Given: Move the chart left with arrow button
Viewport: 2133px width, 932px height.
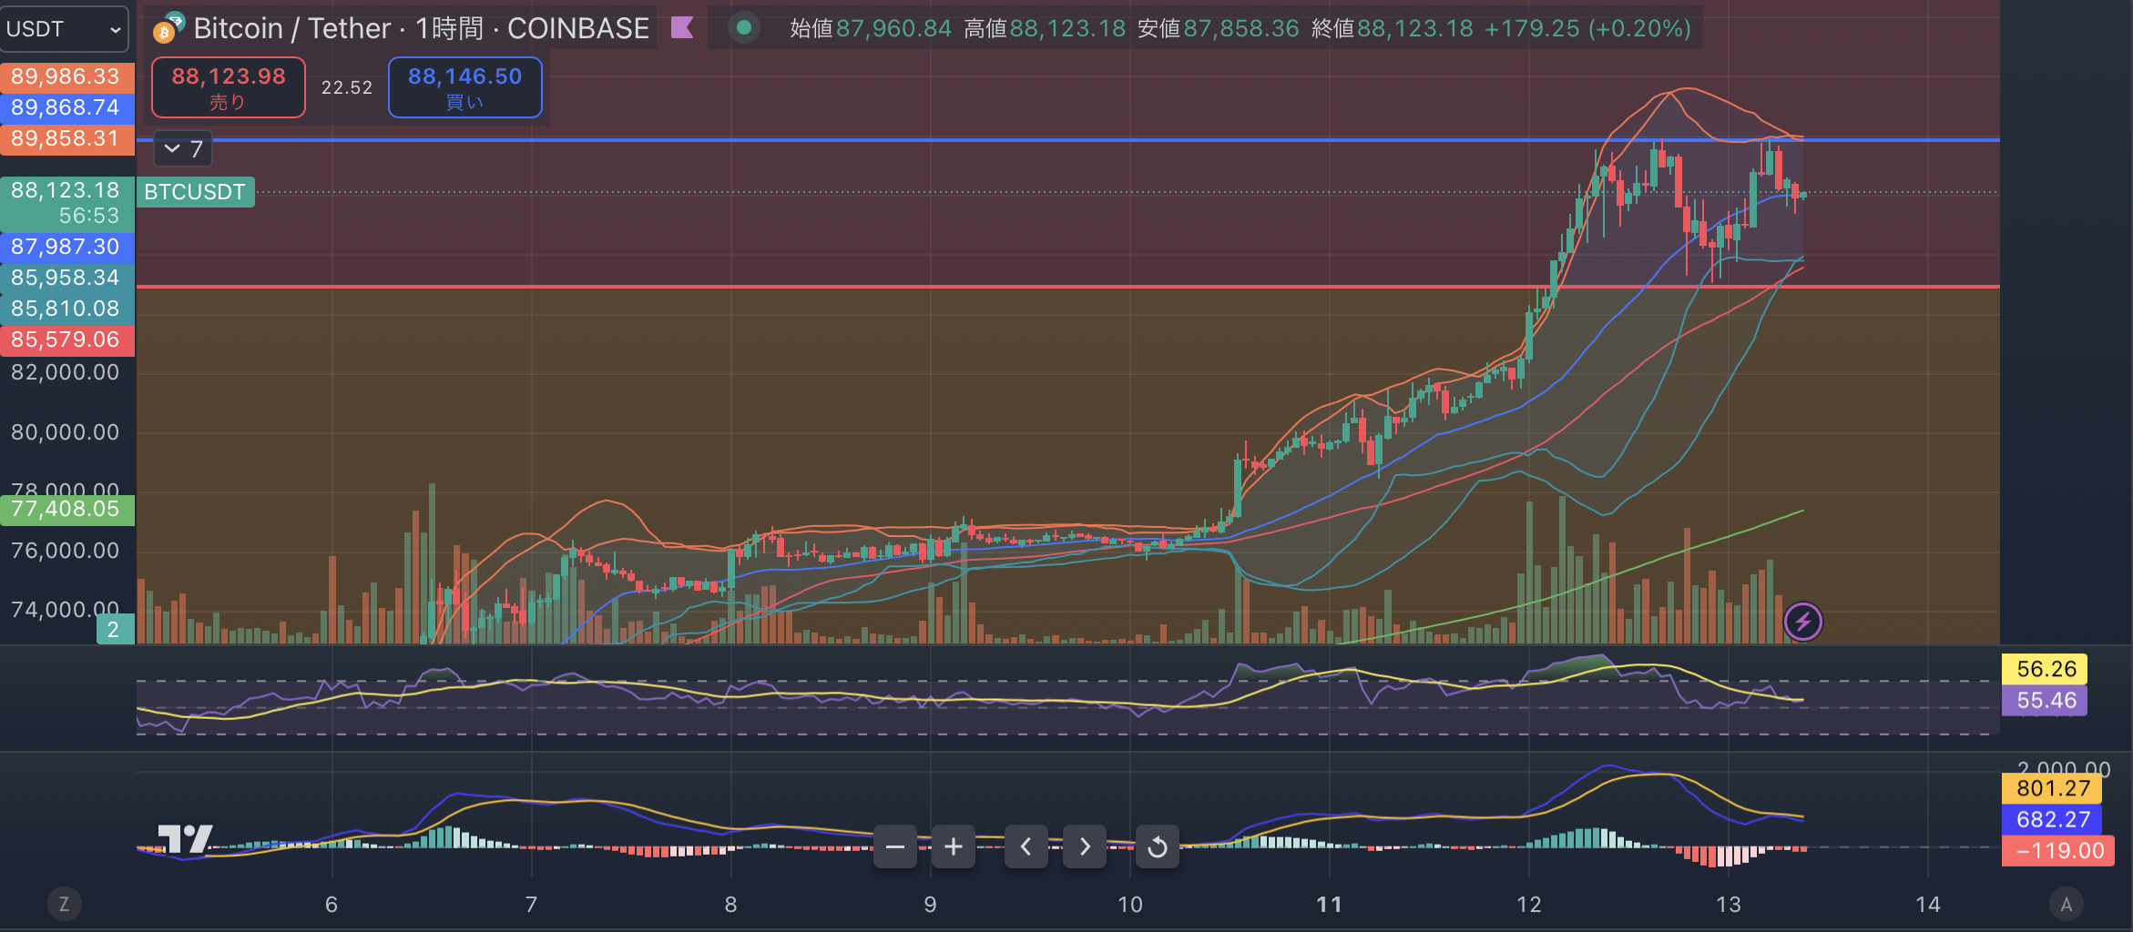Looking at the screenshot, I should point(1026,847).
